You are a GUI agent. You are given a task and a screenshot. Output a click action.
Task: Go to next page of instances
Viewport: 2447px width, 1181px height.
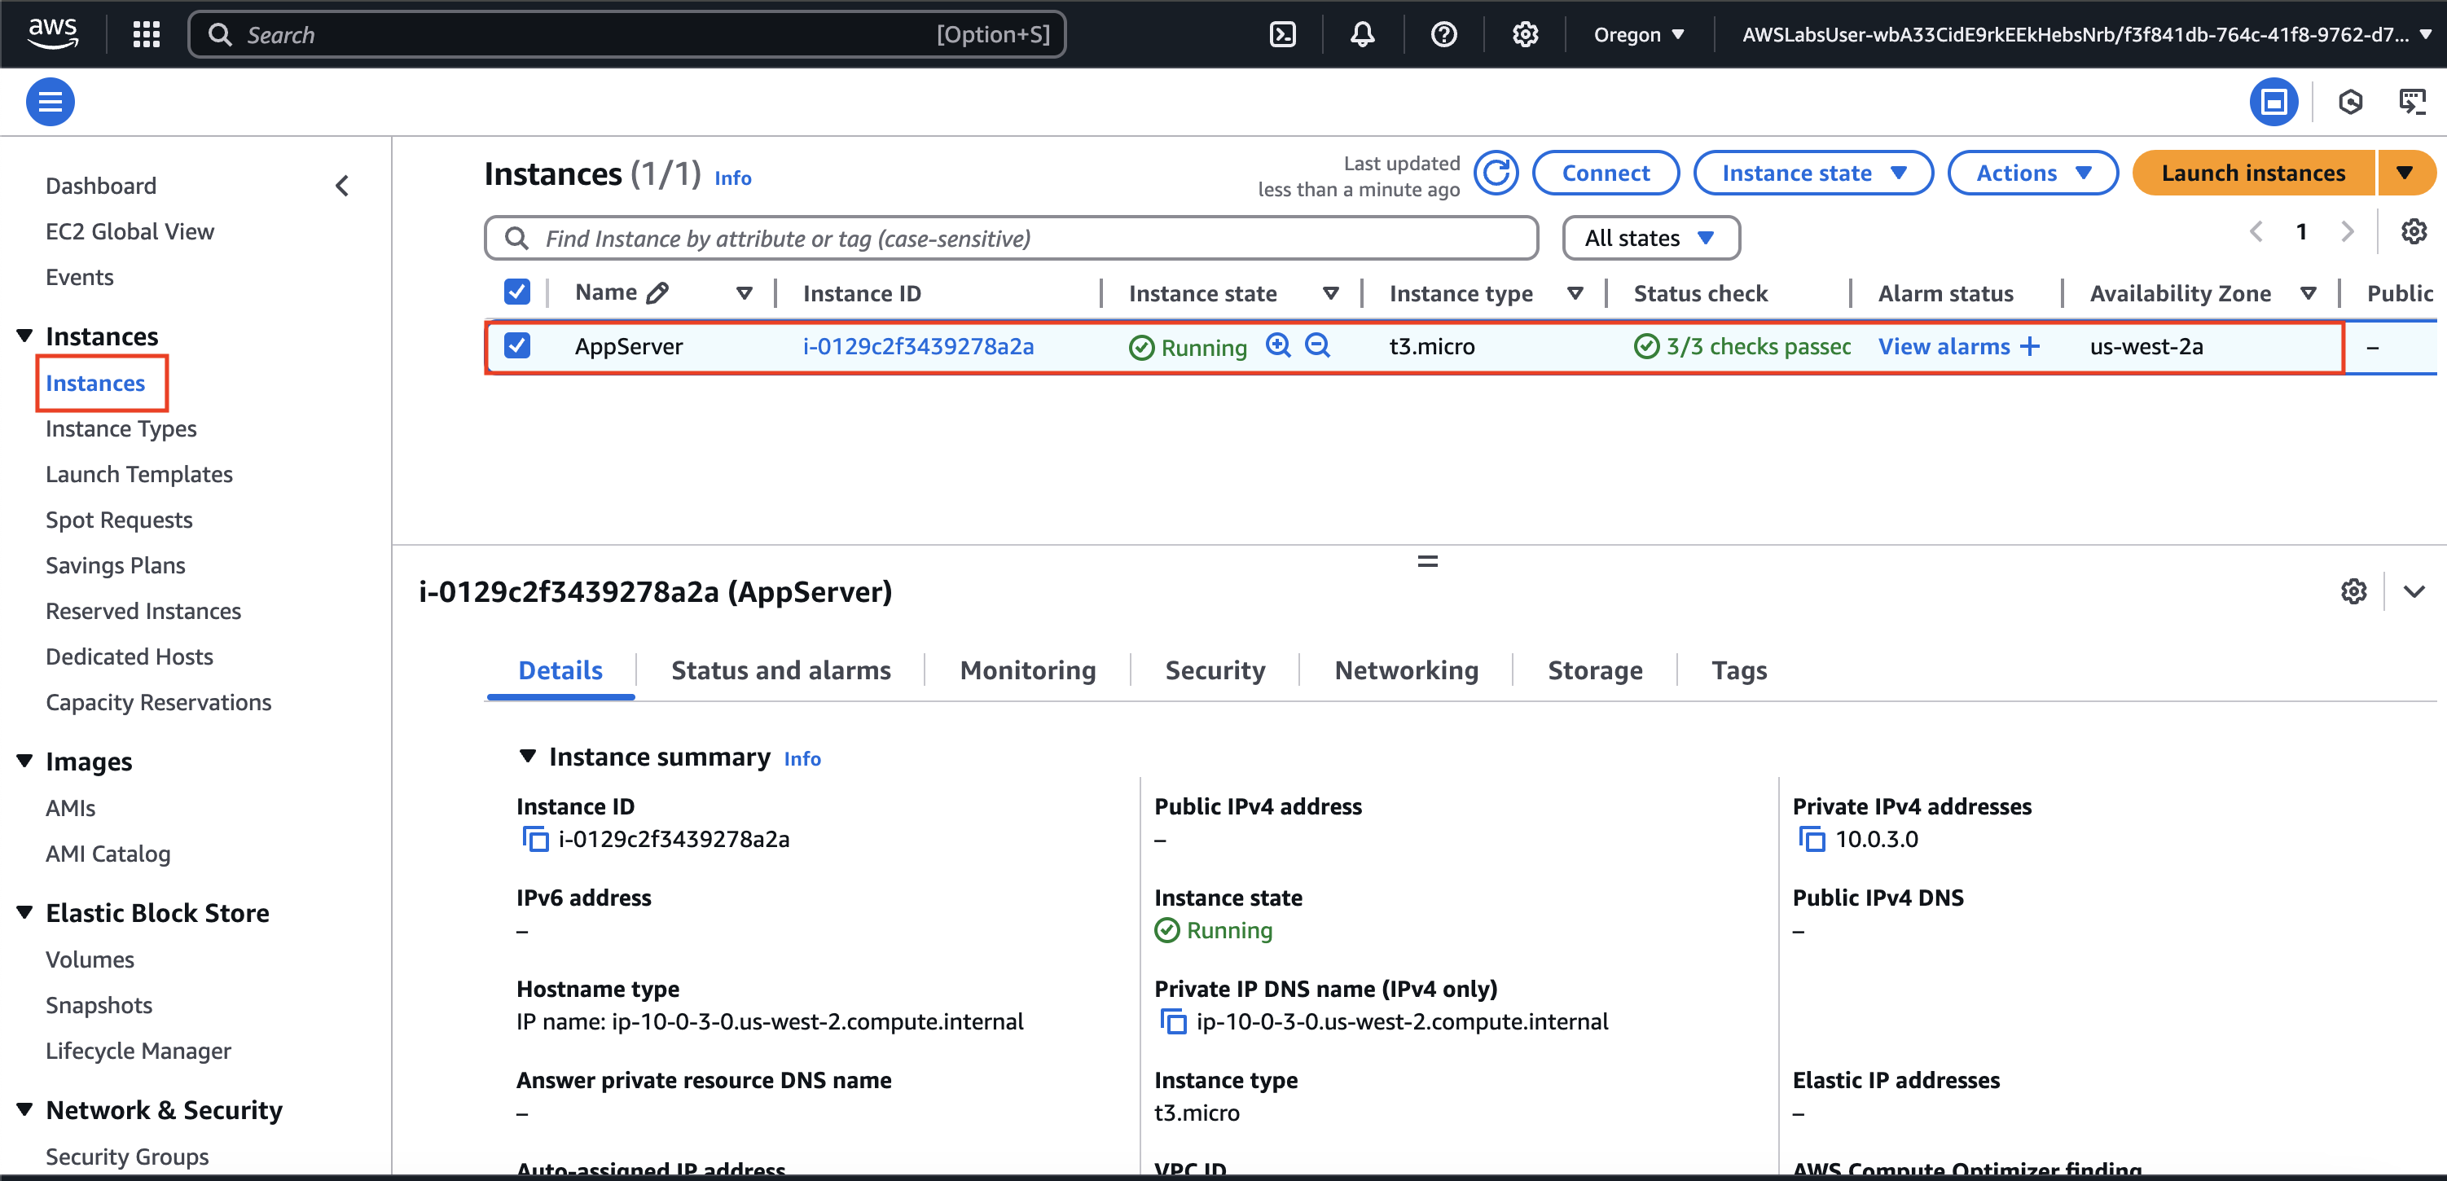(2348, 232)
